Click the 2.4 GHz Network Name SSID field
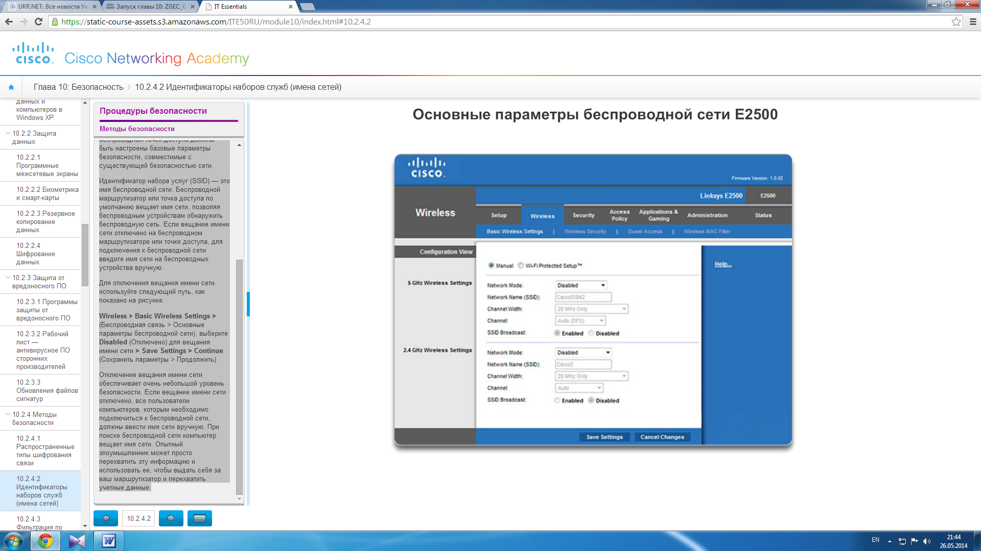Image resolution: width=981 pixels, height=551 pixels. 583,364
